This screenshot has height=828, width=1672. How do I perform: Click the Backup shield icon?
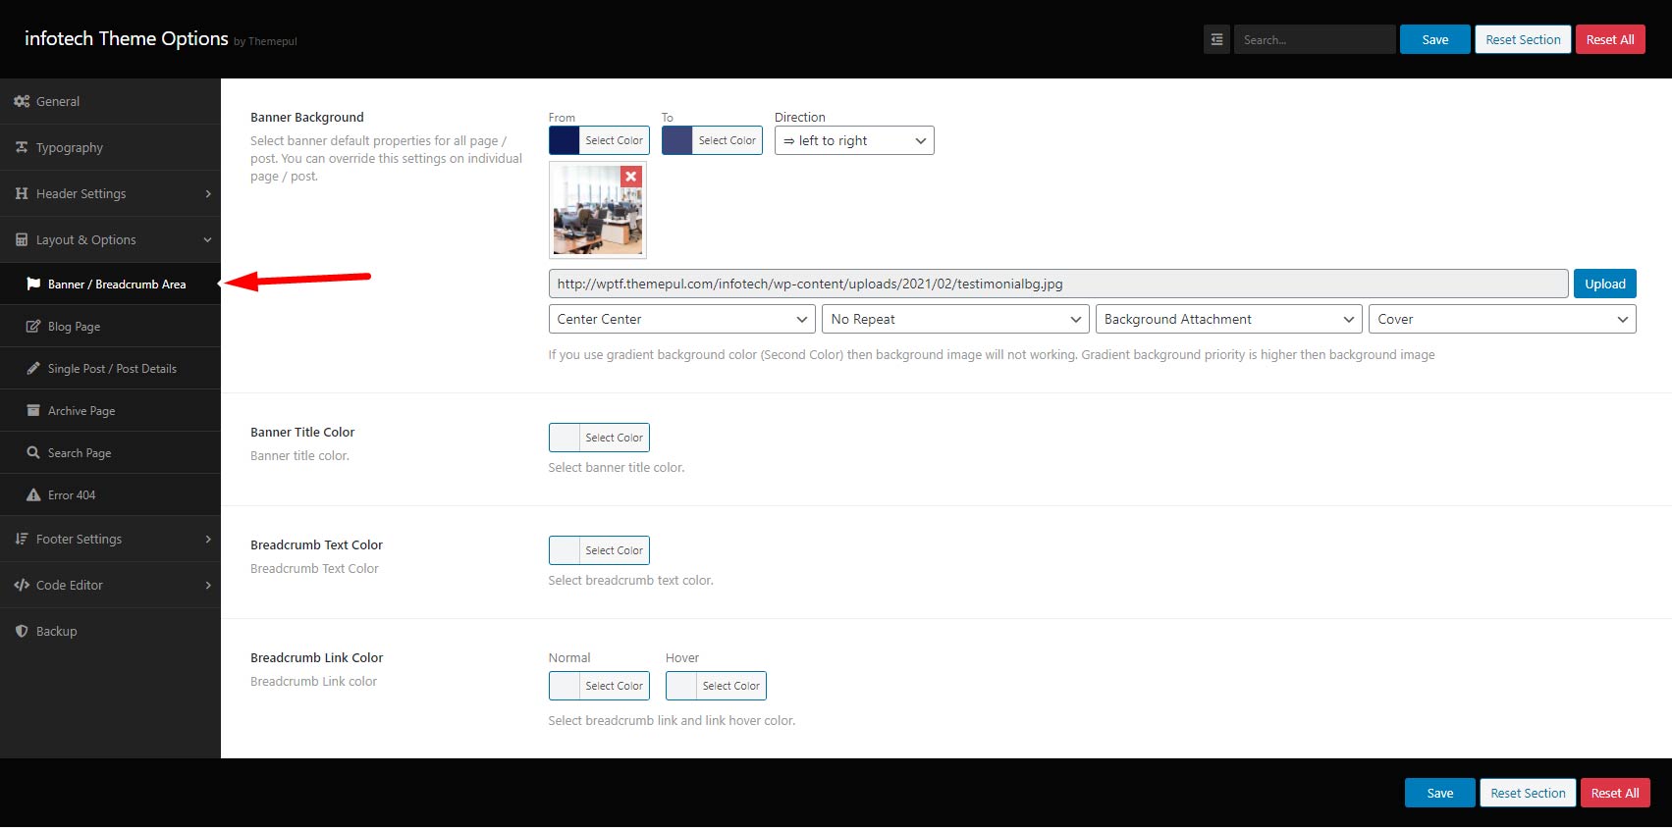tap(22, 631)
